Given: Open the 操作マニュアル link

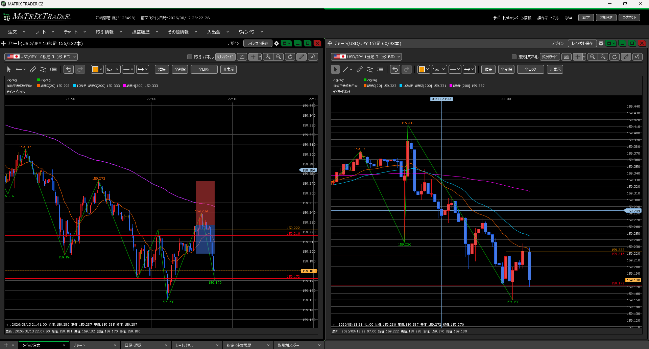Looking at the screenshot, I should [548, 18].
